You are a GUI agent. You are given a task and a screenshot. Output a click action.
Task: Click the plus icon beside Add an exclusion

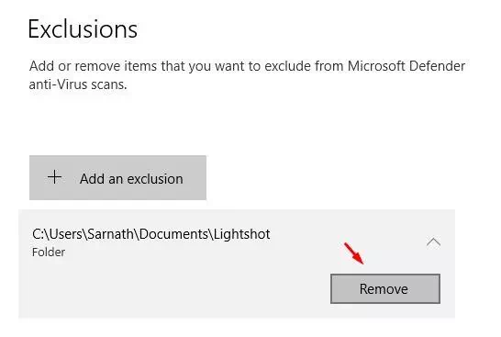(55, 177)
